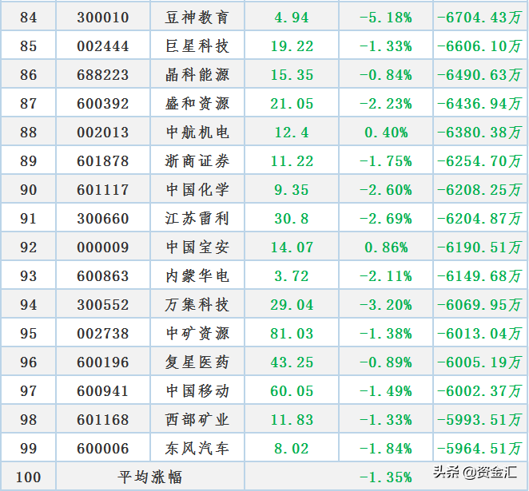Select stock code 300010 cell
Screen dimensions: 529x491
103,18
